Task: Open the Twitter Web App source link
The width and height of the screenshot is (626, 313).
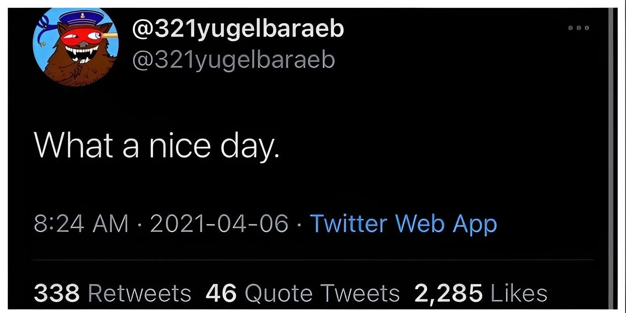Action: (x=403, y=224)
